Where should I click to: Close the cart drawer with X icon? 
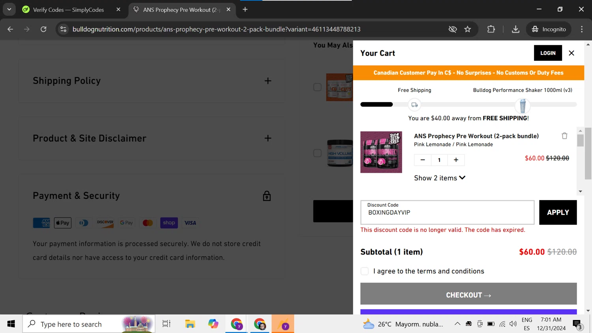[x=571, y=53]
